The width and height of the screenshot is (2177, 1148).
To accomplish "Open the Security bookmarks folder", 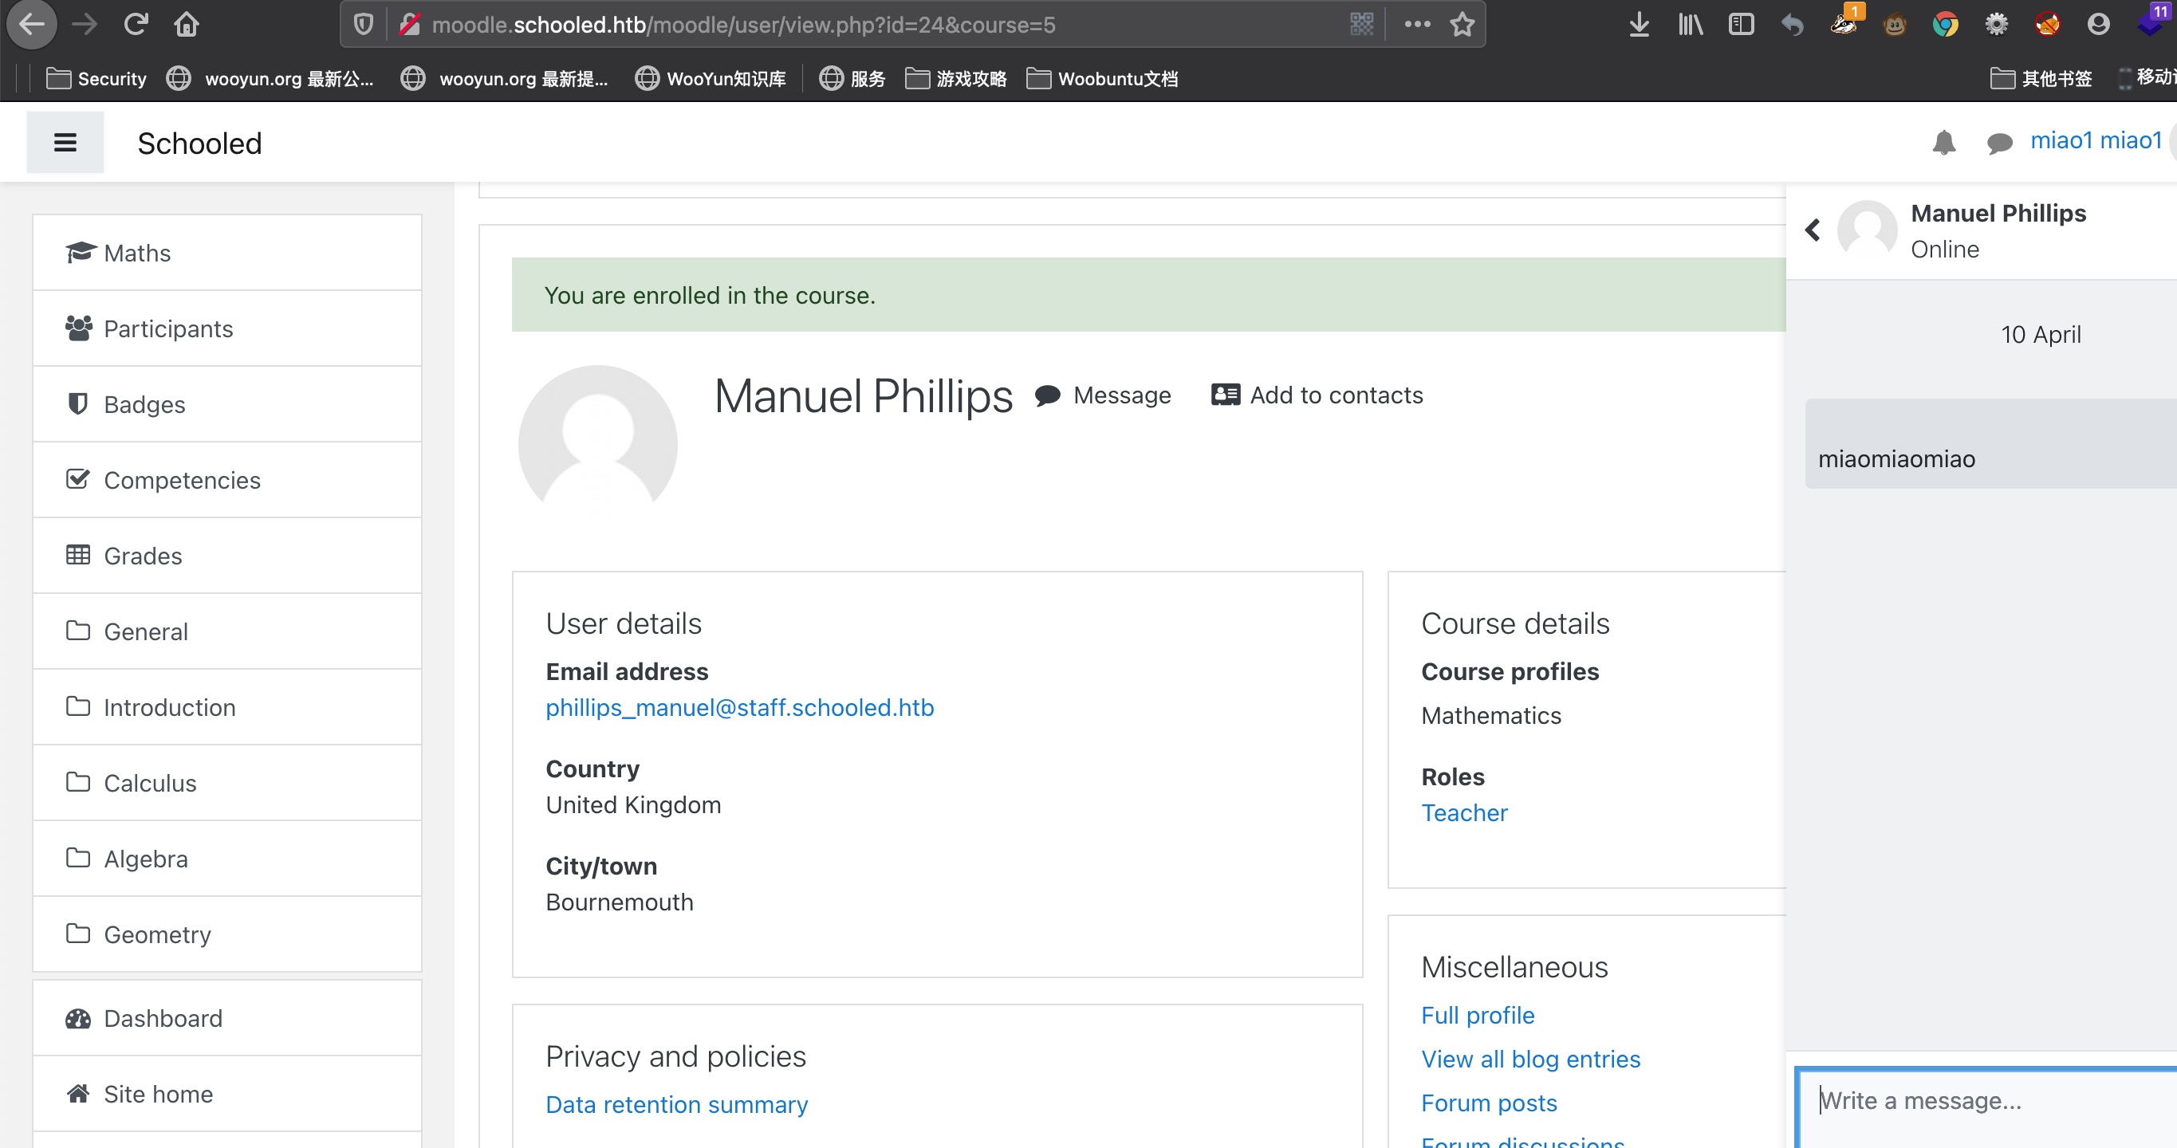I will 96,79.
